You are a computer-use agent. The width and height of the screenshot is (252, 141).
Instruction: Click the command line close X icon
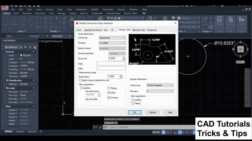tap(96, 127)
